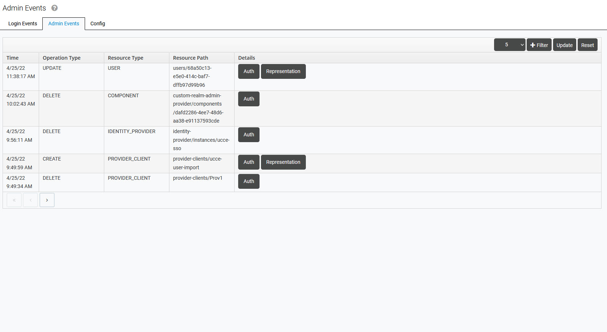607x332 pixels.
Task: Open the Config tab
Action: 98,24
